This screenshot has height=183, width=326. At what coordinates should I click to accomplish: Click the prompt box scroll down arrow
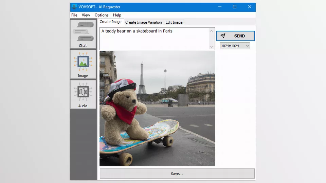coord(212,47)
